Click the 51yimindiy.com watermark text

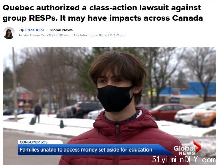point(184,160)
